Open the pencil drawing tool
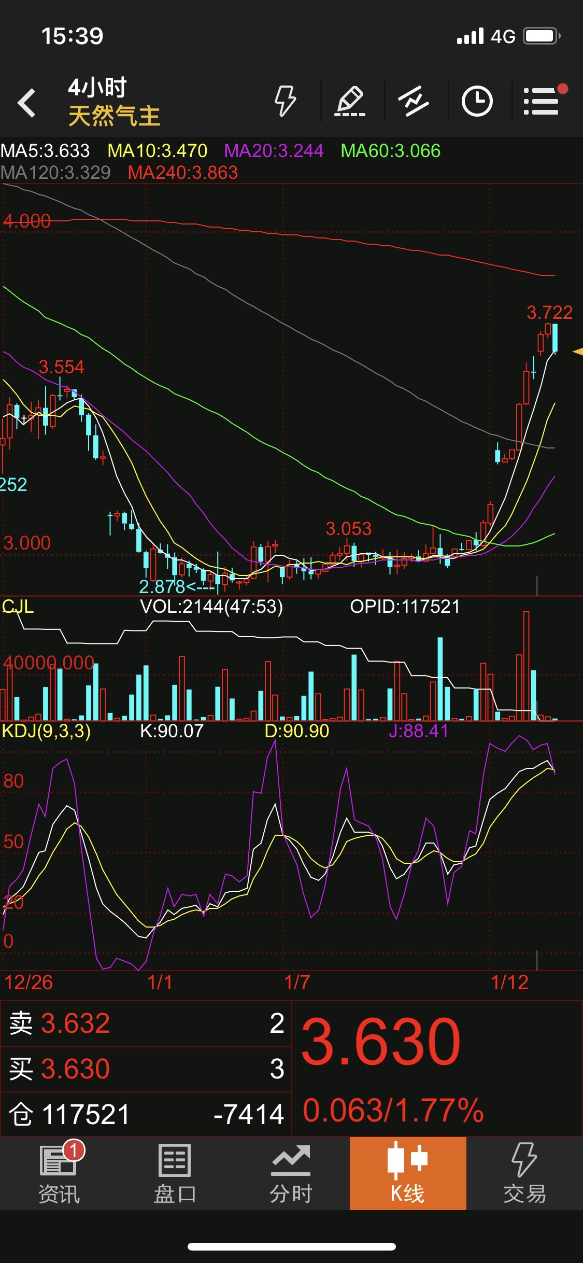 (350, 101)
